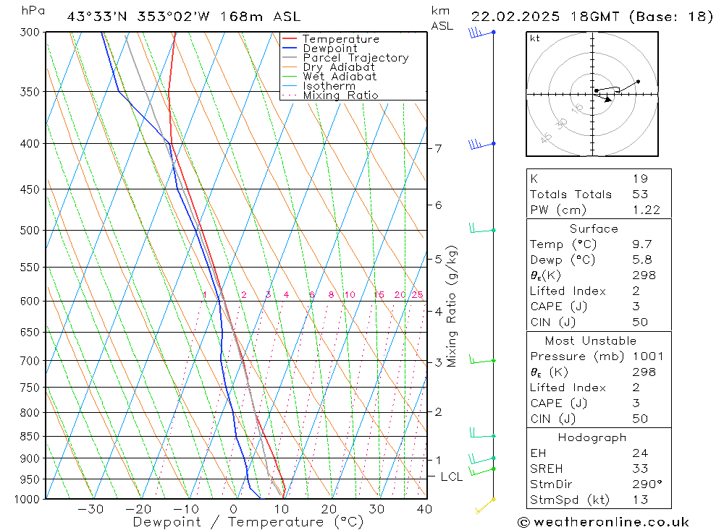The width and height of the screenshot is (724, 530).
Task: Click the Dewpoint / Temperature (°C) axis title
Action: coord(248,522)
